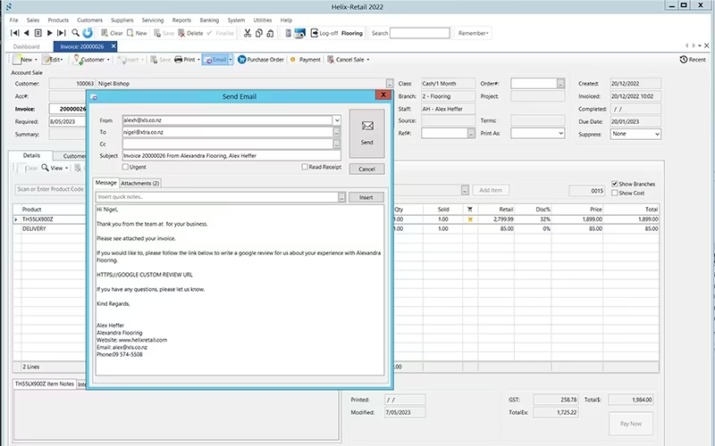Click the blue refresh icon in toolbar

click(x=88, y=33)
